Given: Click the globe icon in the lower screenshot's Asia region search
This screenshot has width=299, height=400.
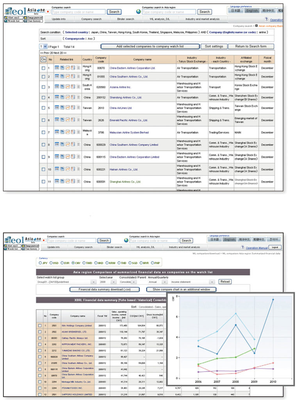Looking at the screenshot, I should (x=126, y=240).
